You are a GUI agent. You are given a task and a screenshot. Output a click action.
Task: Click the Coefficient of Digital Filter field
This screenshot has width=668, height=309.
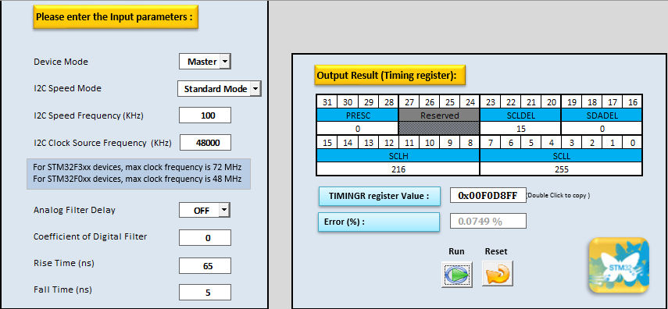(205, 237)
